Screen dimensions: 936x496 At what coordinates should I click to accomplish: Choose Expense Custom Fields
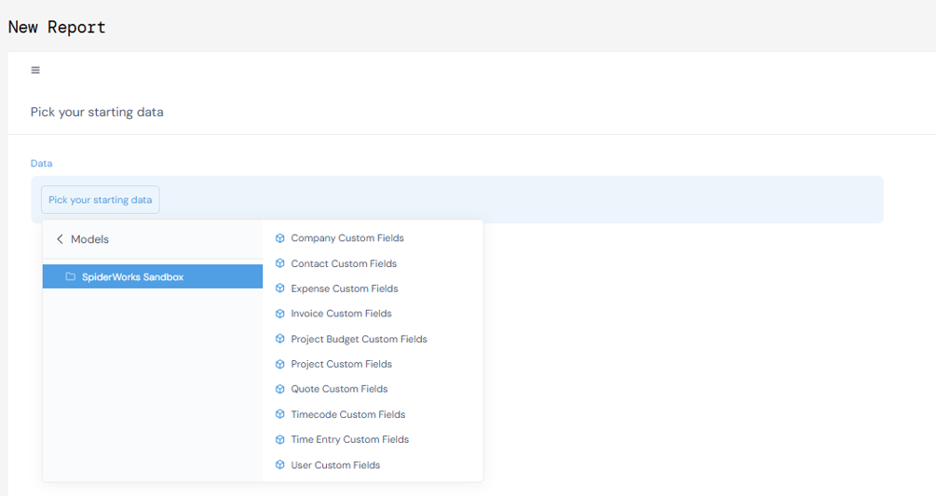tap(345, 288)
